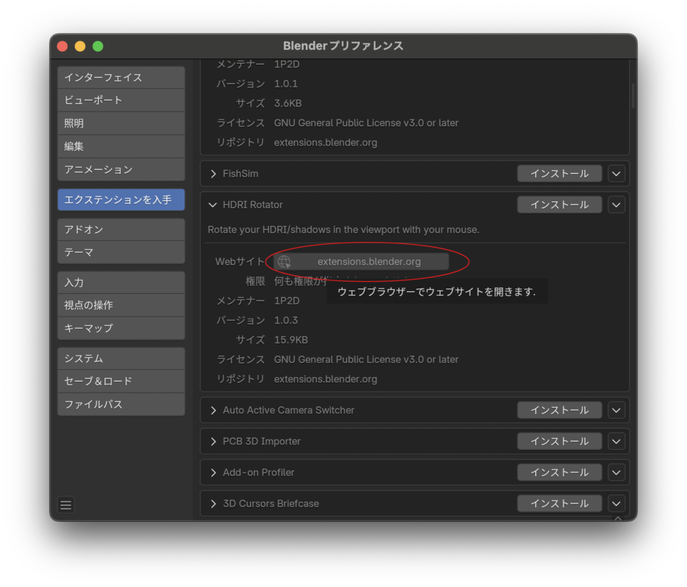The image size is (687, 587).
Task: Click the HDRI Rotator description text
Action: coord(343,230)
